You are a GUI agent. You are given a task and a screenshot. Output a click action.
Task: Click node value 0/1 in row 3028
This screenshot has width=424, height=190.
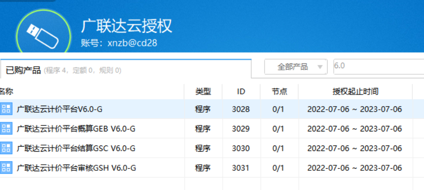[x=278, y=109]
